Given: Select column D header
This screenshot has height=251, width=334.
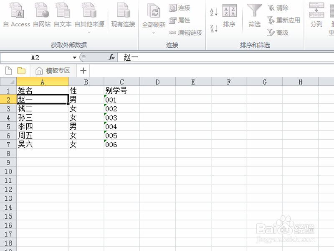Looking at the screenshot, I should point(158,82).
